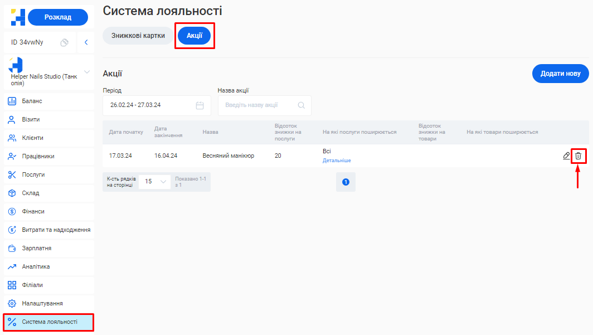Copy the ID with the copy icon
The image size is (593, 335).
pos(65,42)
